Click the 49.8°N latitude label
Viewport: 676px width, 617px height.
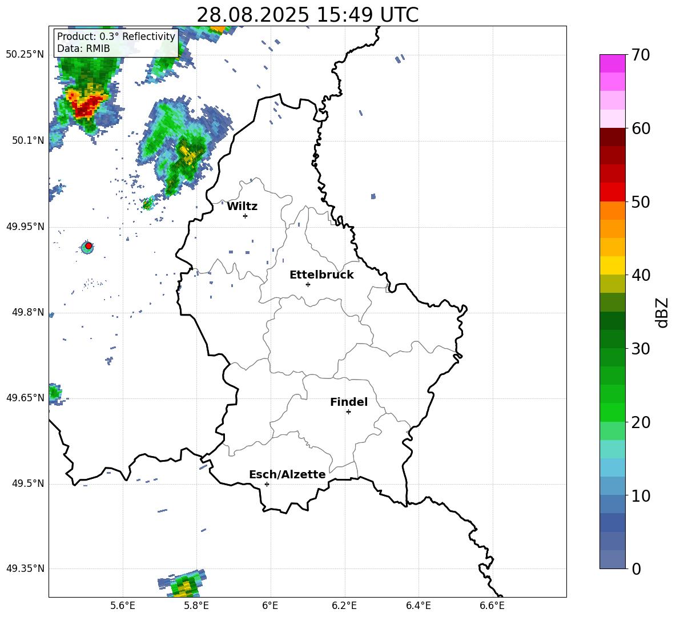point(28,312)
